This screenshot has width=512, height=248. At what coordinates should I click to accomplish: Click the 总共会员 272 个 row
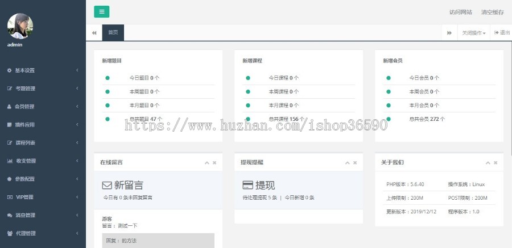click(x=439, y=119)
